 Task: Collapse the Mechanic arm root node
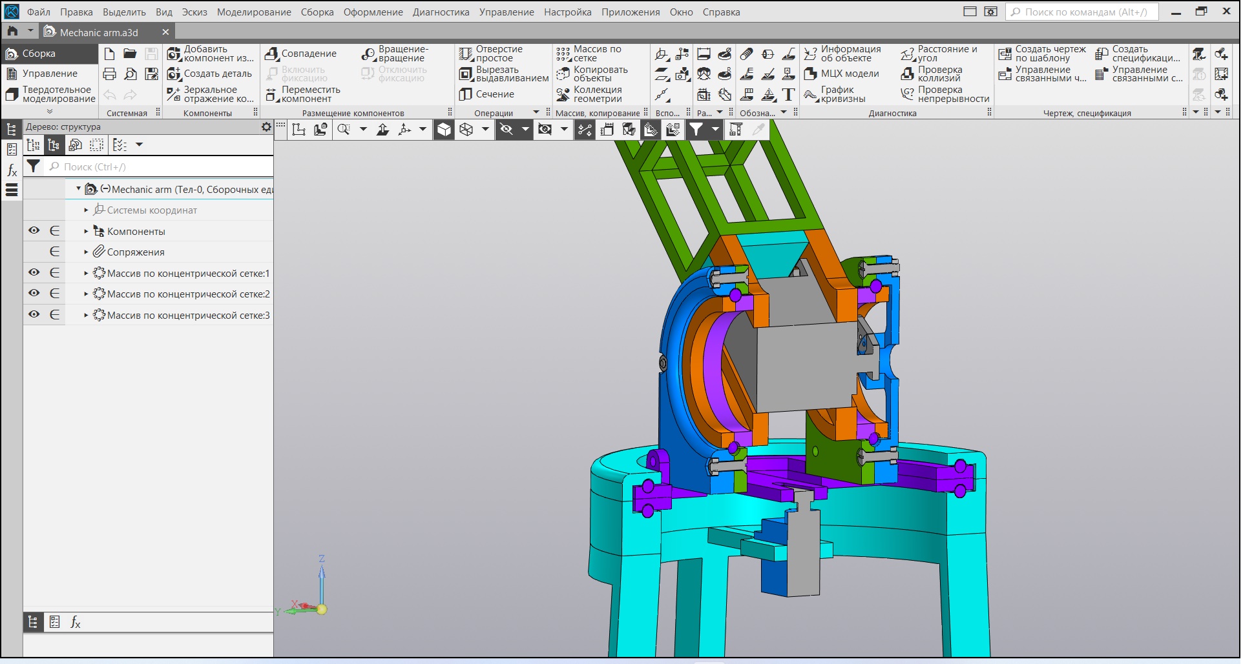78,189
